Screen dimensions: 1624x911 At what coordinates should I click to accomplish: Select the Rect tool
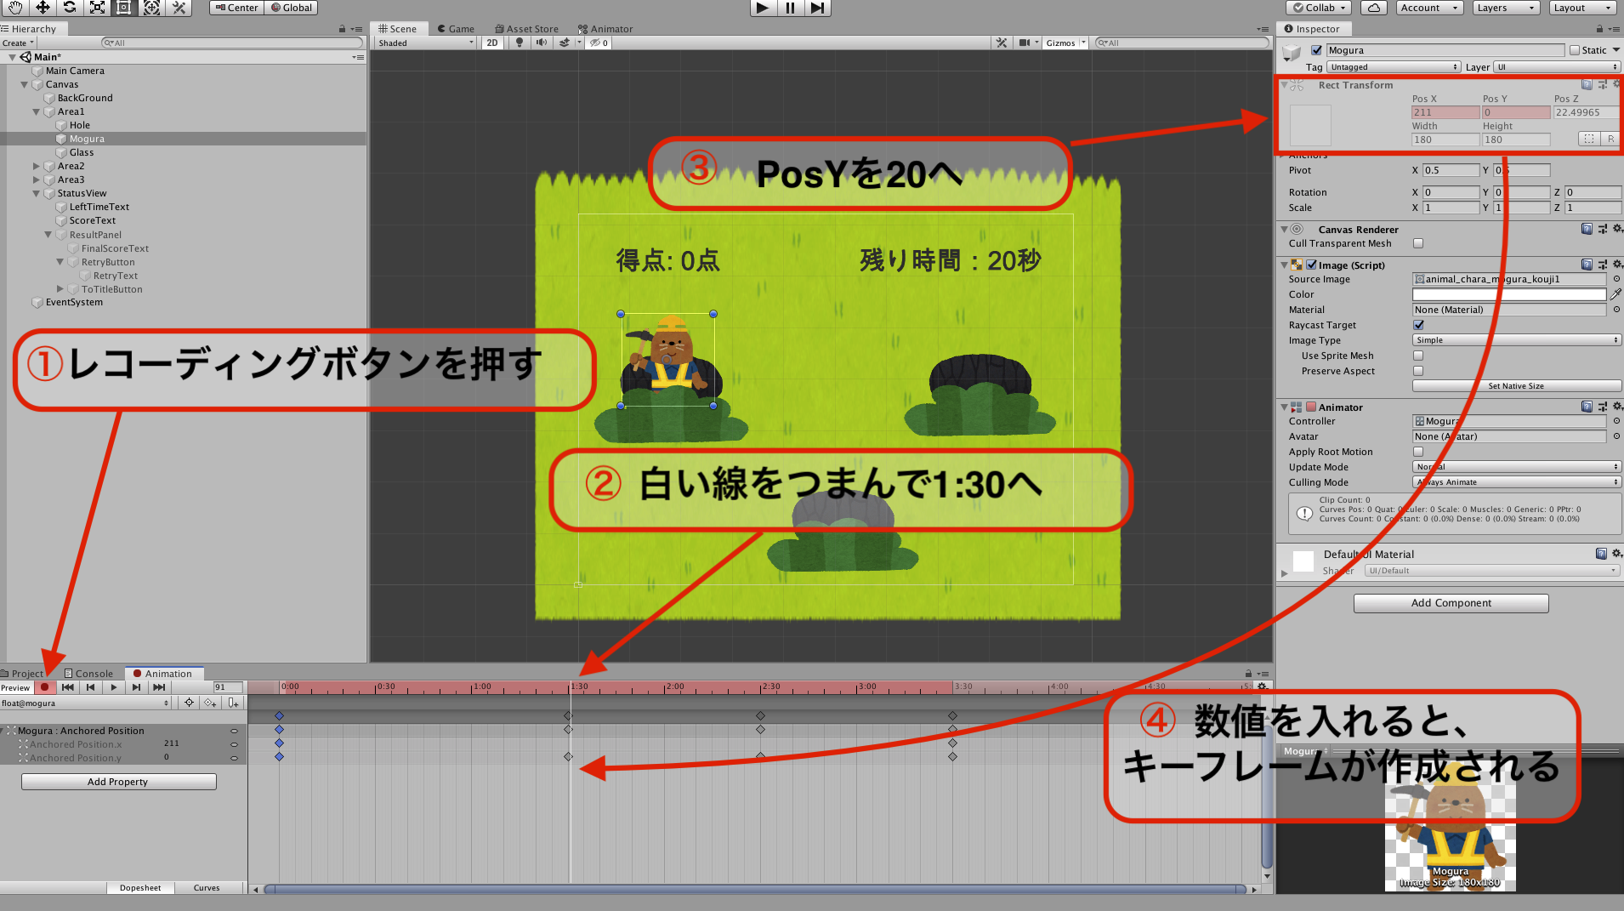pos(124,8)
